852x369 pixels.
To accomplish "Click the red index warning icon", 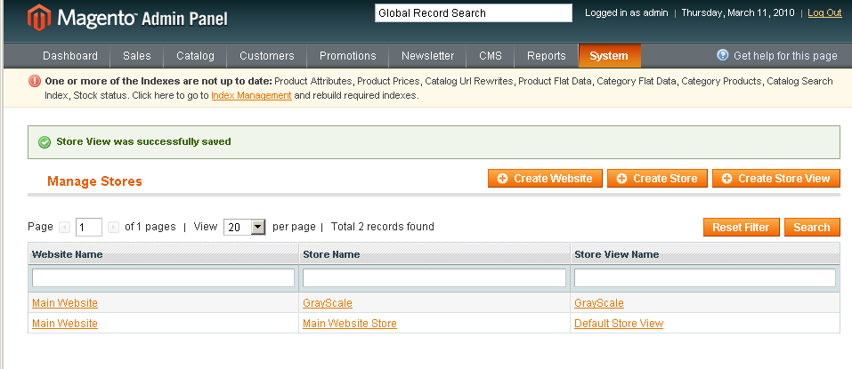I will pos(34,82).
